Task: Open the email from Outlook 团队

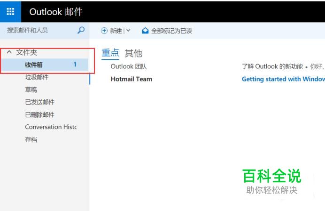Action: click(x=129, y=66)
